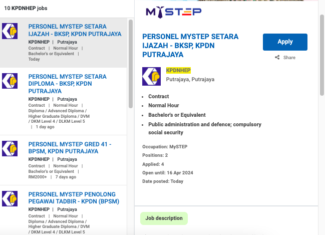Open PERSONEL MYSTEP PENOLONG PEGAWAI TADBIR listing
Viewport: 325px width, 235px height.
pos(72,197)
